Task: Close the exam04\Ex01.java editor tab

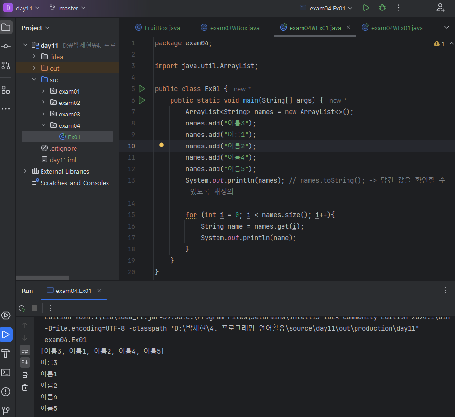Action: [348, 27]
